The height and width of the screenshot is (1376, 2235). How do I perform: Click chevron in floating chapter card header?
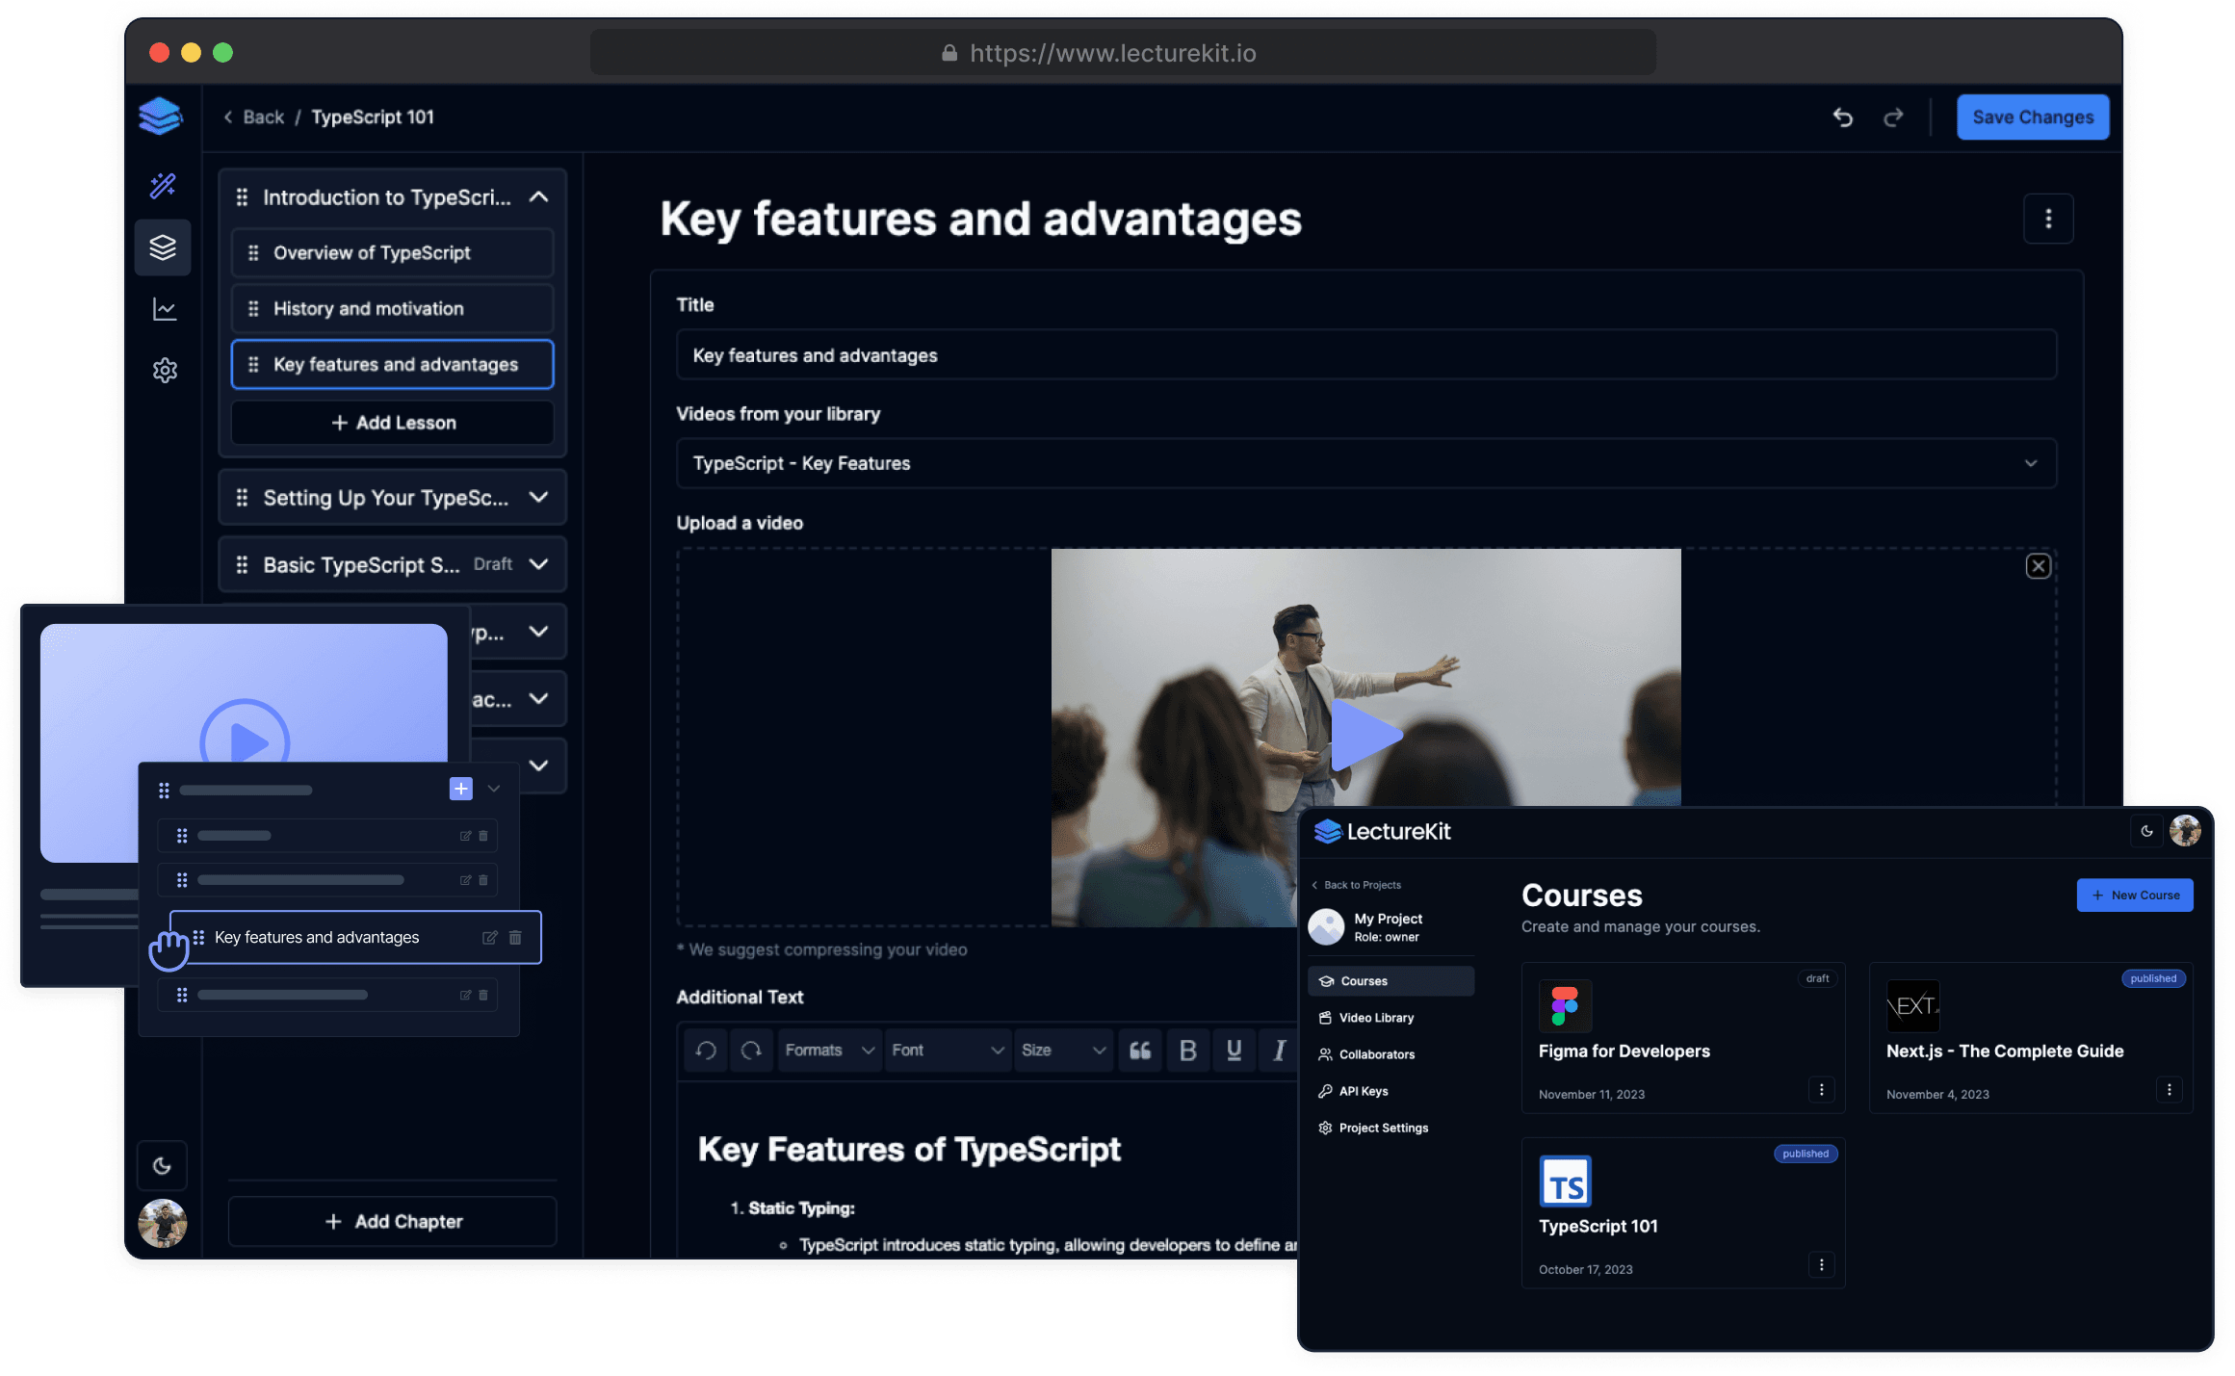click(494, 790)
